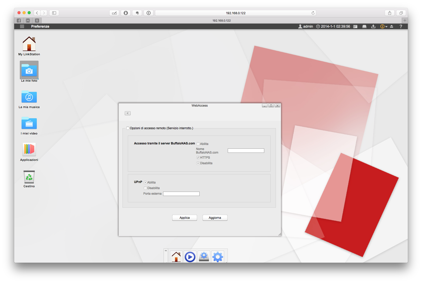The height and width of the screenshot is (283, 422).
Task: Click the admin username text
Action: pos(308,26)
